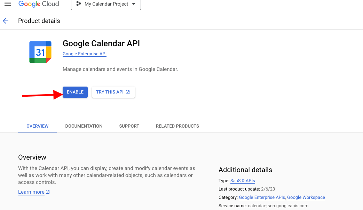Switch to the DOCUMENTATION tab

pyautogui.click(x=84, y=126)
